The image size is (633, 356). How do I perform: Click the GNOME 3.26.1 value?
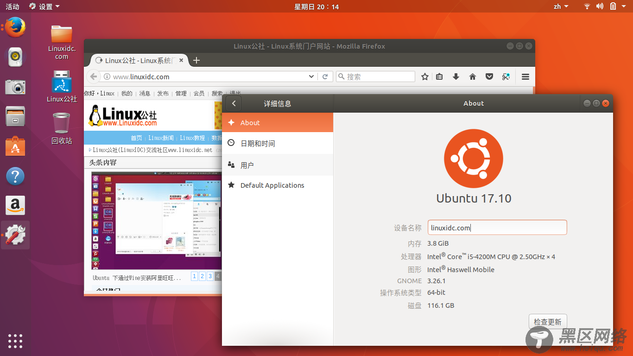pyautogui.click(x=436, y=281)
